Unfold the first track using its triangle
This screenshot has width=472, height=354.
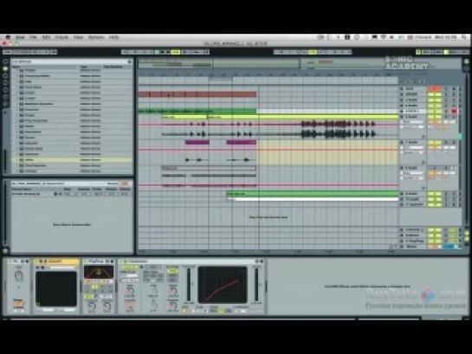(401, 89)
